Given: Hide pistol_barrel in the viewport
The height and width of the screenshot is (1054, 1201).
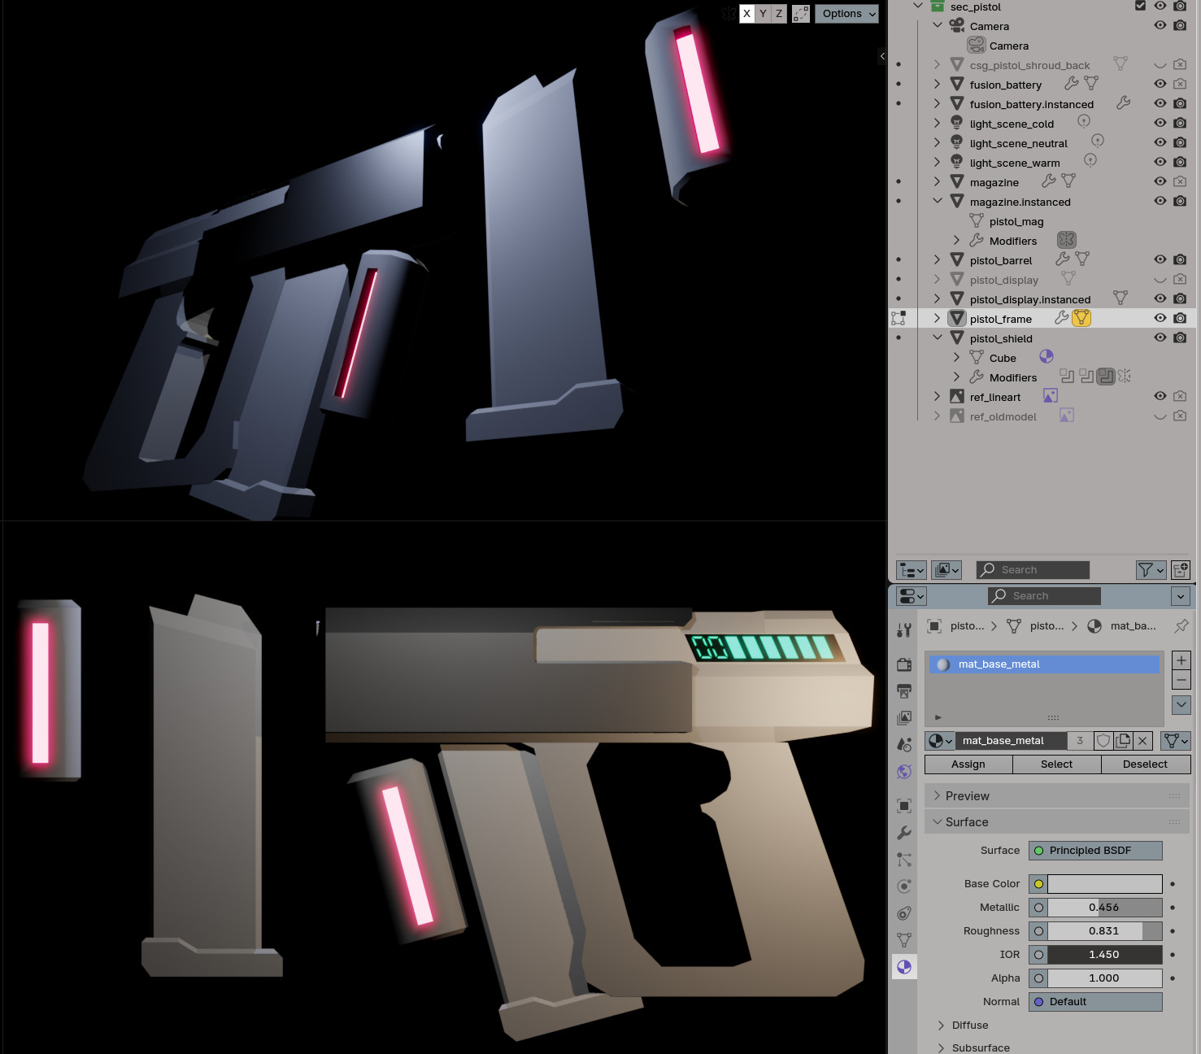Looking at the screenshot, I should [1160, 260].
